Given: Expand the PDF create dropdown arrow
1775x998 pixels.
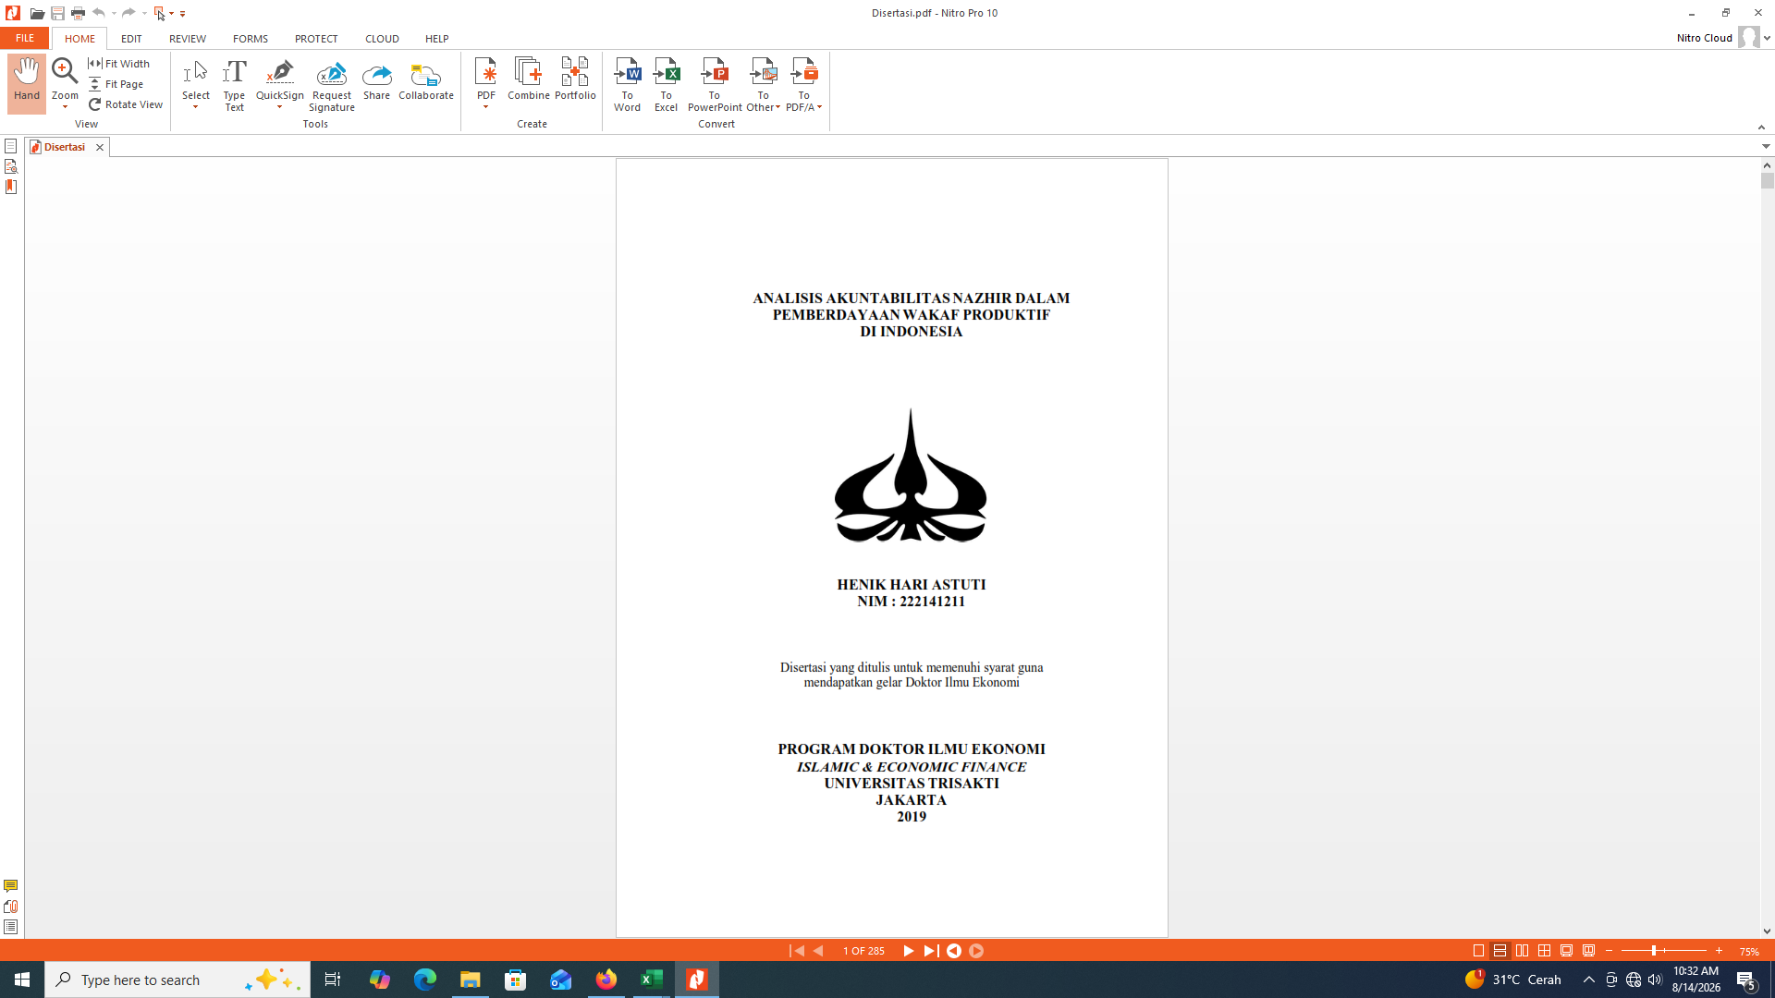Looking at the screenshot, I should coord(486,107).
